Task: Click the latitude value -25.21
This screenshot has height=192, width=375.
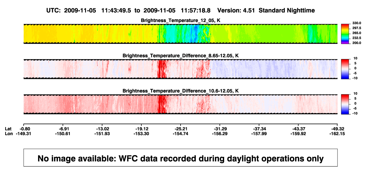Action: [x=181, y=129]
